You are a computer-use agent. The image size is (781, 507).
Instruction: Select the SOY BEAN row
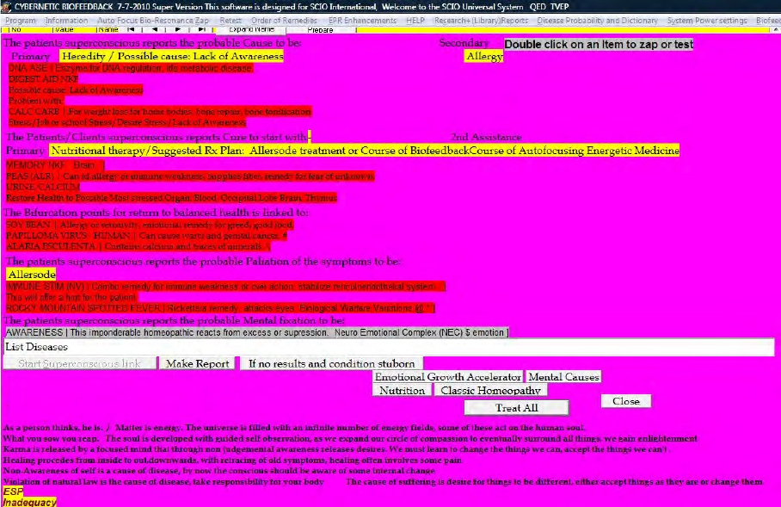[x=150, y=225]
